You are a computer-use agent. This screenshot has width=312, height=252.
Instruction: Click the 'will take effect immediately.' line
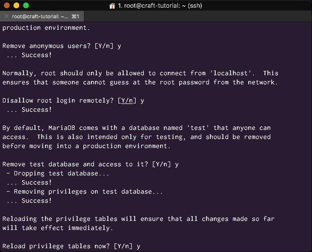(58, 228)
